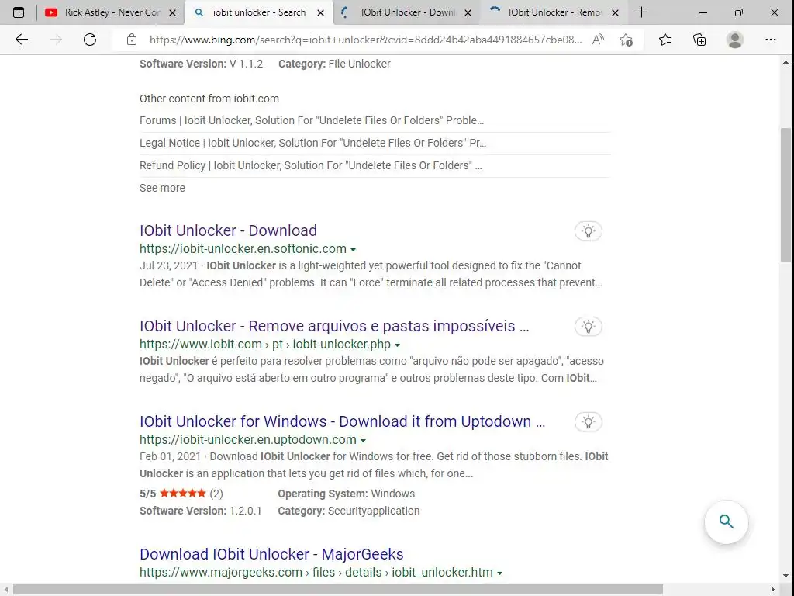Click 'Operating System: Windows' text
The image size is (794, 596).
(346, 494)
